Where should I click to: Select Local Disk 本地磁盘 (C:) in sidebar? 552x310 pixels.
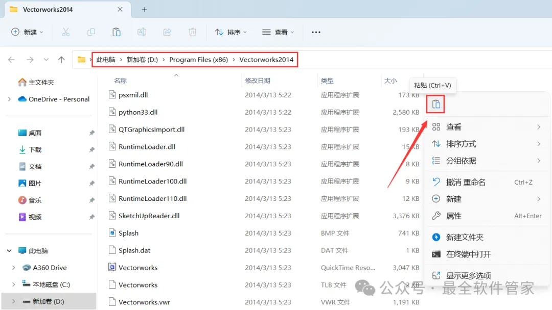point(46,285)
